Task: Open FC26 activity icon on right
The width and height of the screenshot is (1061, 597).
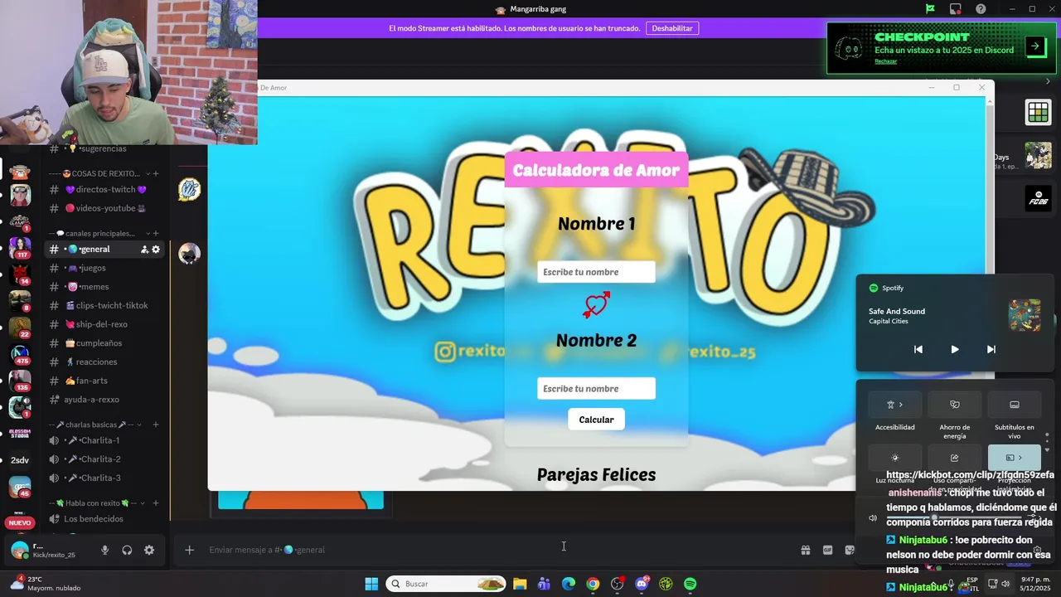Action: pyautogui.click(x=1038, y=197)
